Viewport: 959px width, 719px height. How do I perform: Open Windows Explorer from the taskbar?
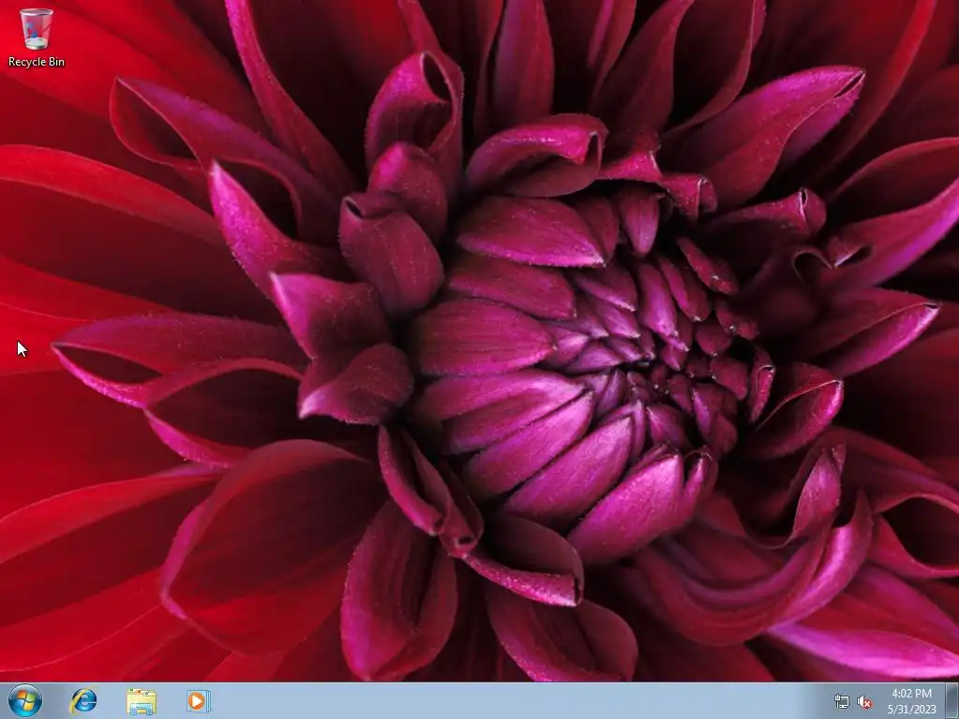pos(141,701)
